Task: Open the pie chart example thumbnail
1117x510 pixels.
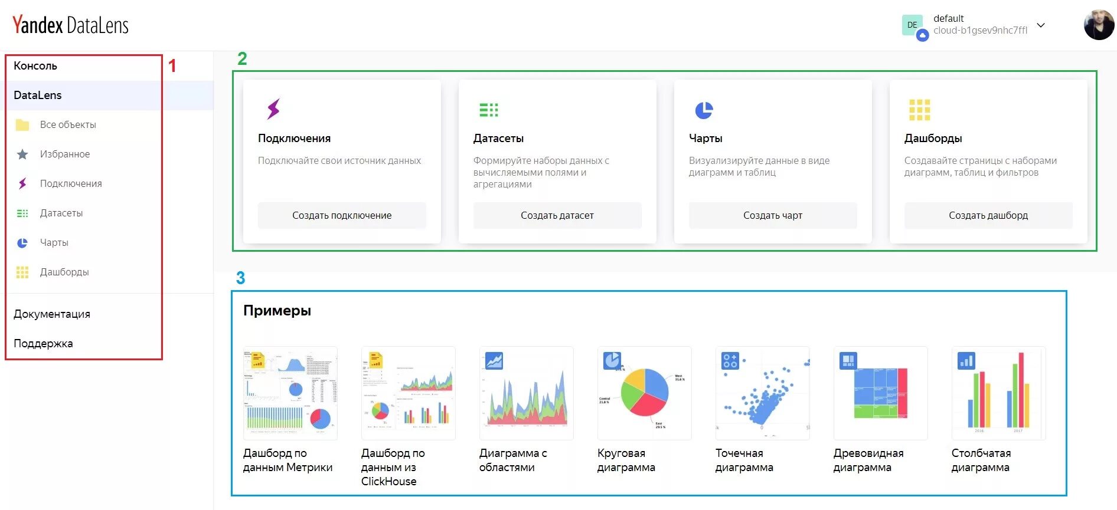Action: point(645,393)
